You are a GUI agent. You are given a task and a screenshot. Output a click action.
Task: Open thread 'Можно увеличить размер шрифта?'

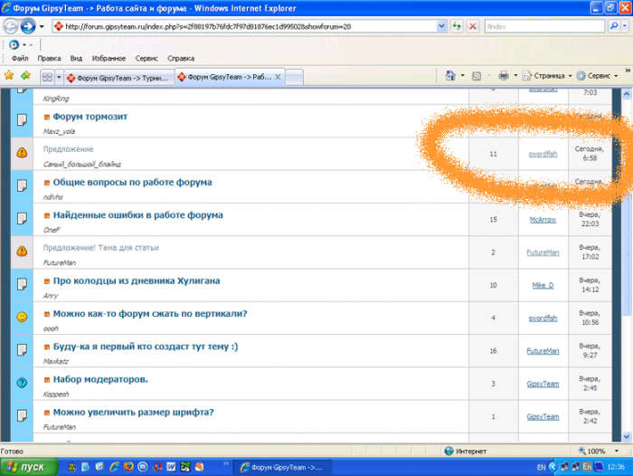tap(134, 412)
